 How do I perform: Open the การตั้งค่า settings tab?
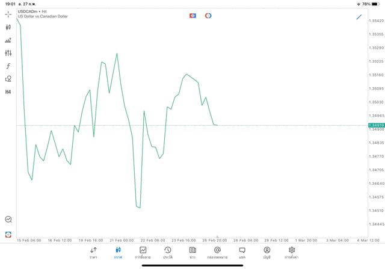click(292, 253)
